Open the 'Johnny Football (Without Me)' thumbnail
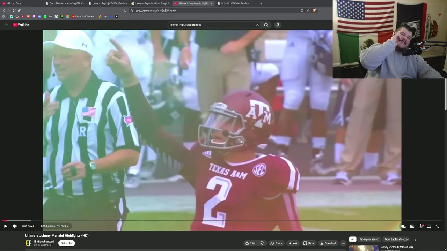This screenshot has height=251, width=447. click(x=364, y=248)
